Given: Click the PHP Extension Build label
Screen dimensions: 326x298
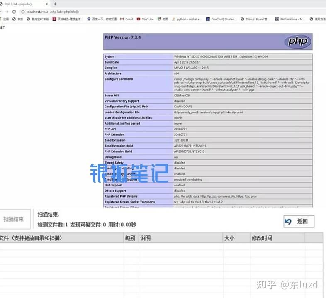Looking at the screenshot, I should [118, 151].
